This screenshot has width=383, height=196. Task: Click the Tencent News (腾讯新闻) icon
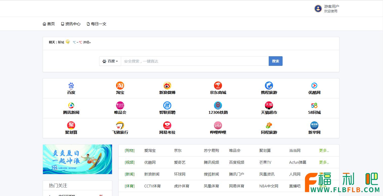click(71, 105)
